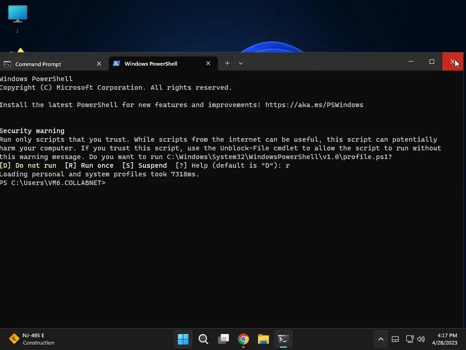Click the "[S] Suspend" option text

tap(144, 165)
